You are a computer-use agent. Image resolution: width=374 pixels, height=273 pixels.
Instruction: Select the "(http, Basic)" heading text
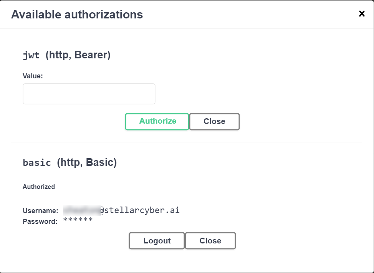coord(87,162)
